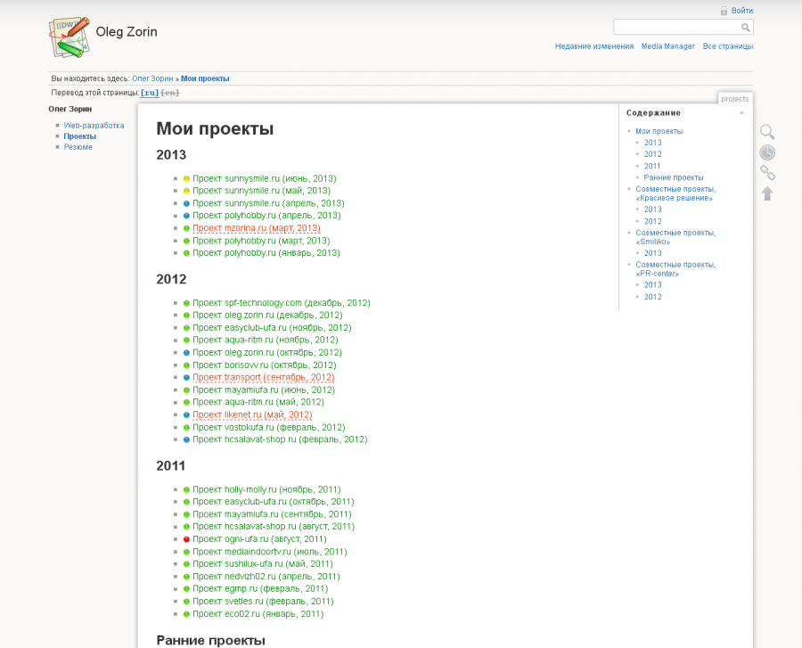Show backlinks using the chain link icon

(767, 173)
